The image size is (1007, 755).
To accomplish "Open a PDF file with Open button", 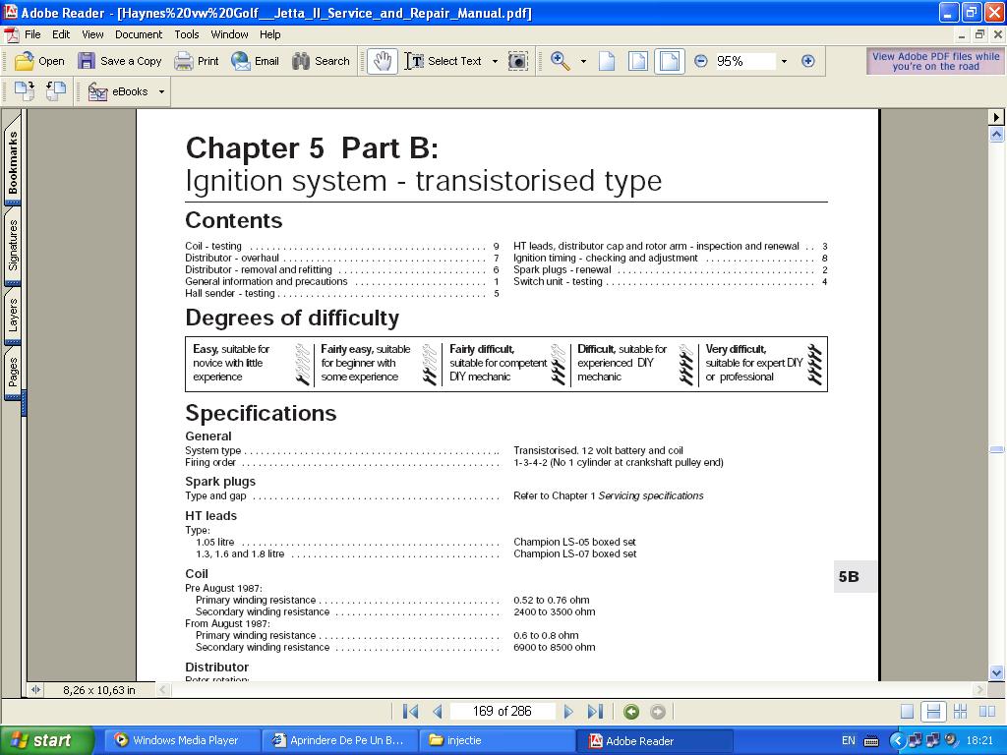I will click(39, 61).
